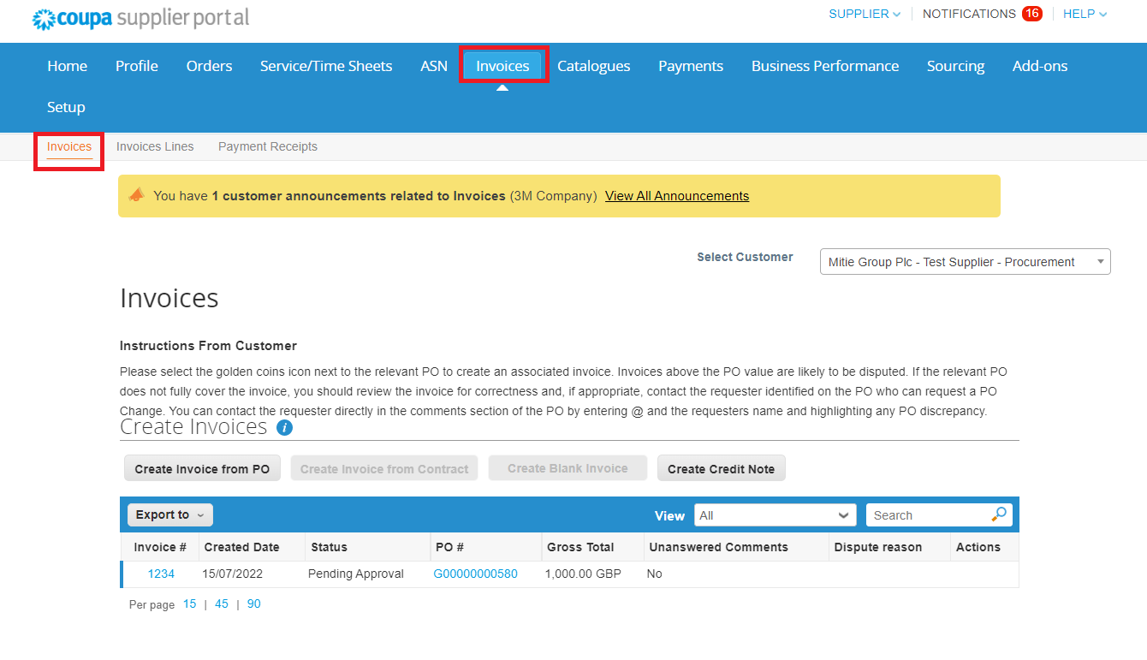Set 15 results per page

(189, 604)
